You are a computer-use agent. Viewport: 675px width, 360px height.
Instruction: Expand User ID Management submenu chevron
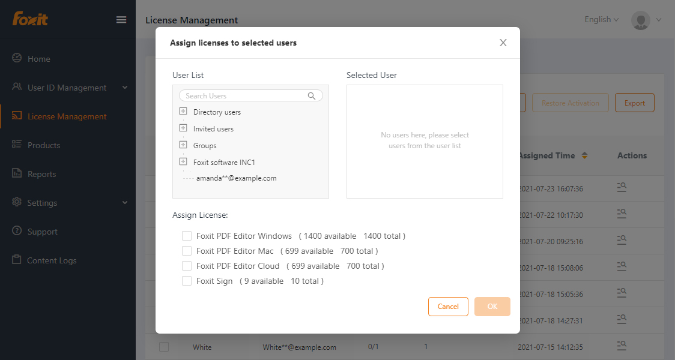tap(125, 88)
